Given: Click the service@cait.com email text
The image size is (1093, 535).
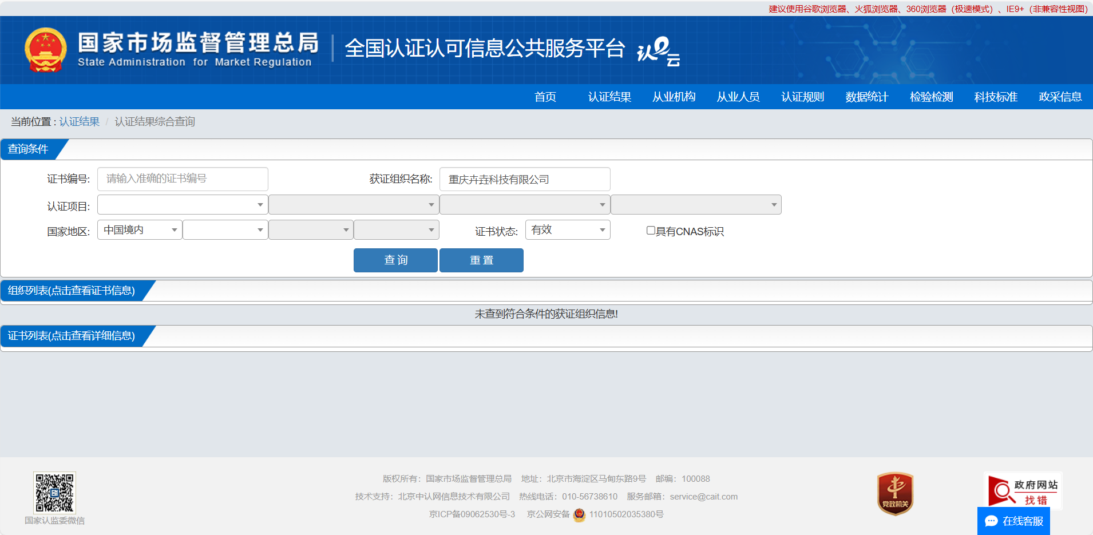Looking at the screenshot, I should (704, 497).
